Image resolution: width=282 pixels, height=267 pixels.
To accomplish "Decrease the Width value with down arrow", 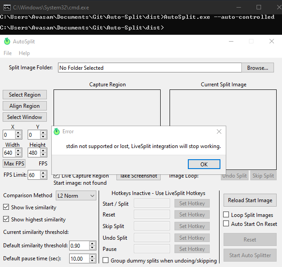I will [x=18, y=155].
